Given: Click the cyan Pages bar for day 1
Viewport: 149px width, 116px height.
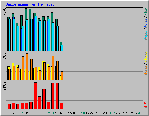Looking at the screenshot, I should click(10, 35).
